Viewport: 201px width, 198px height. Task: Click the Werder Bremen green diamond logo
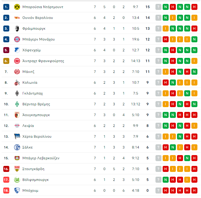coord(17,104)
